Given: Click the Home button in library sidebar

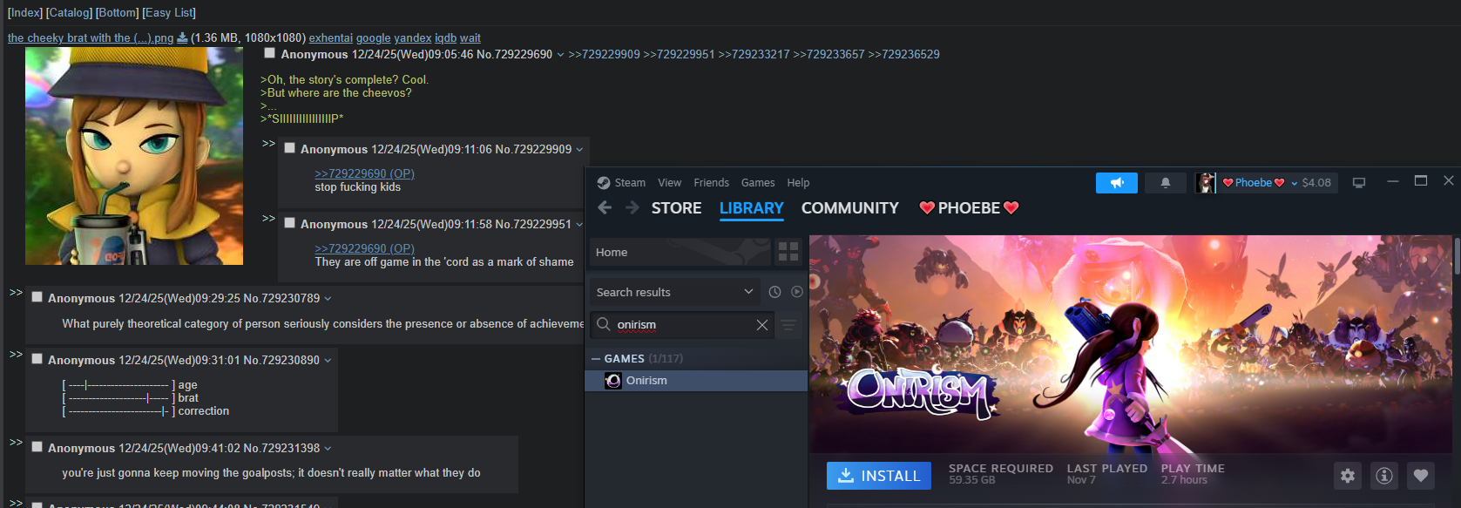Looking at the screenshot, I should (x=680, y=252).
